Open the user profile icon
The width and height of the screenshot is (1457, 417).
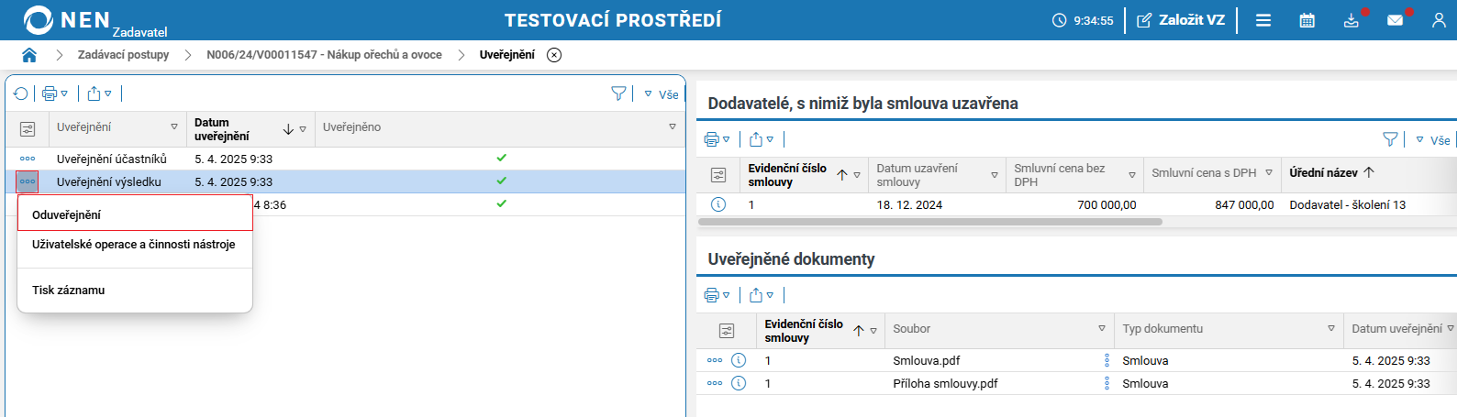(x=1438, y=20)
